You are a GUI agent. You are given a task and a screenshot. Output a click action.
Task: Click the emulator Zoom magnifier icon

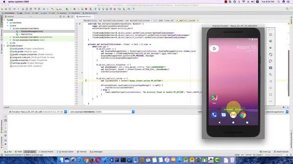coord(271,75)
